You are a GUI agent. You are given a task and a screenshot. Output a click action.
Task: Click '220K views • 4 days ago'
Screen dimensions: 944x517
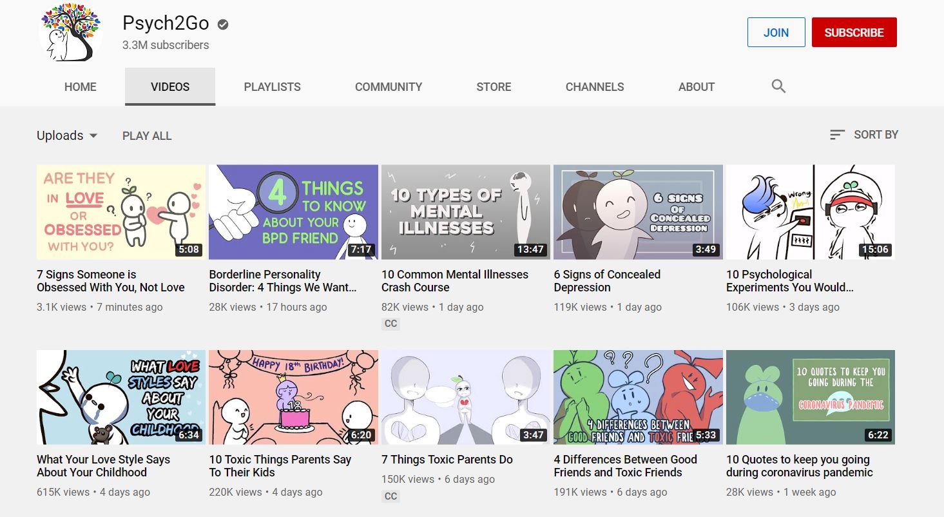[265, 493]
